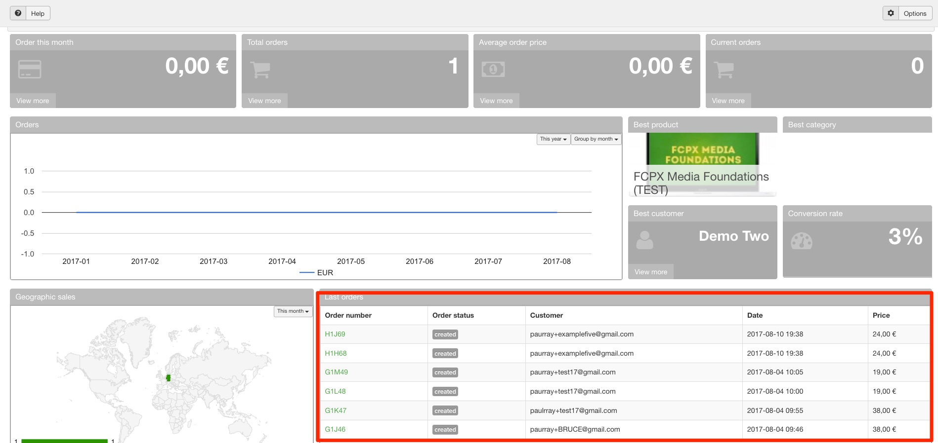Click the highlighted green country on the map
Screen dimensions: 938x443
coord(168,378)
